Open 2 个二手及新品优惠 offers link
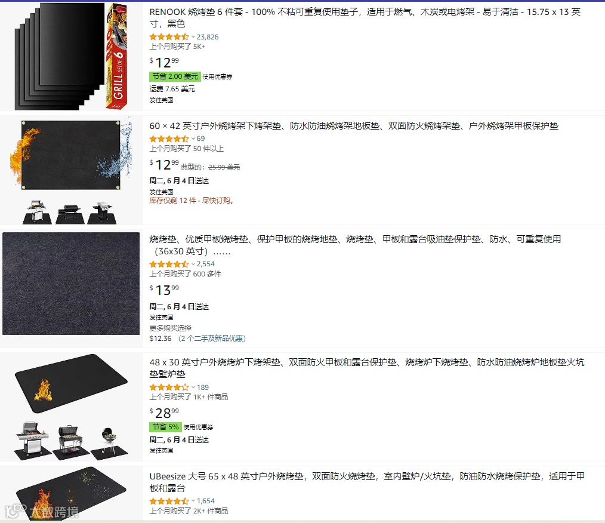Screen dimensions: 605x523 click(x=212, y=339)
